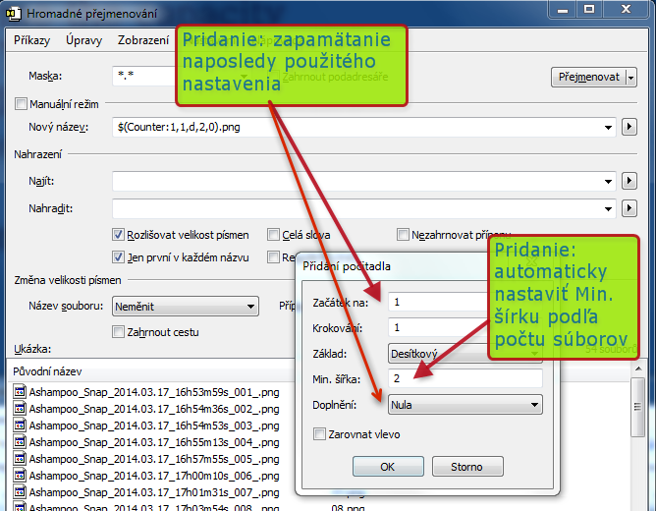Select file ending 16h54m53s_003_.png

pos(154,426)
